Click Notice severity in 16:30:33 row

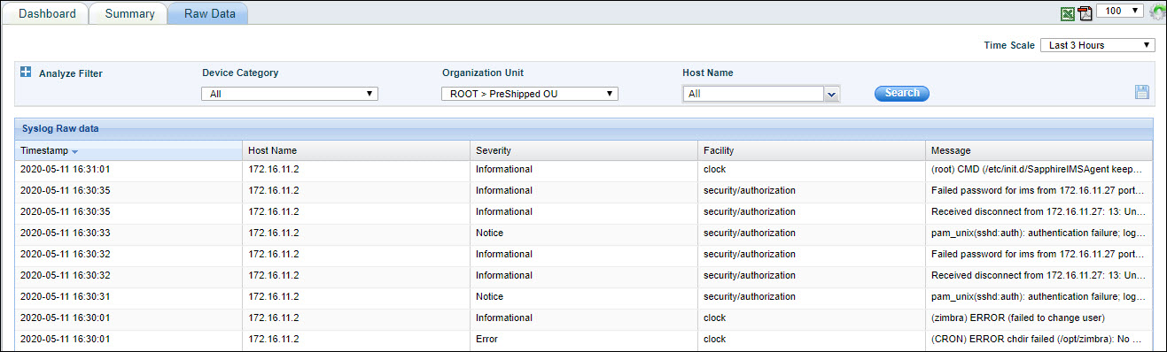489,233
